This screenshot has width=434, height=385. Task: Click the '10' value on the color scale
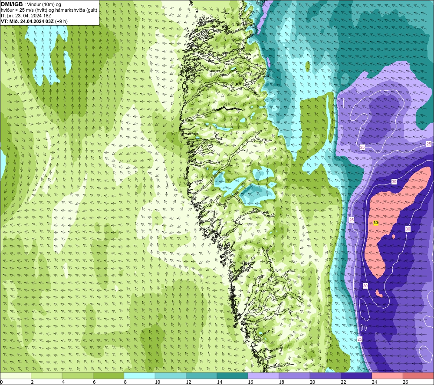pos(158,382)
